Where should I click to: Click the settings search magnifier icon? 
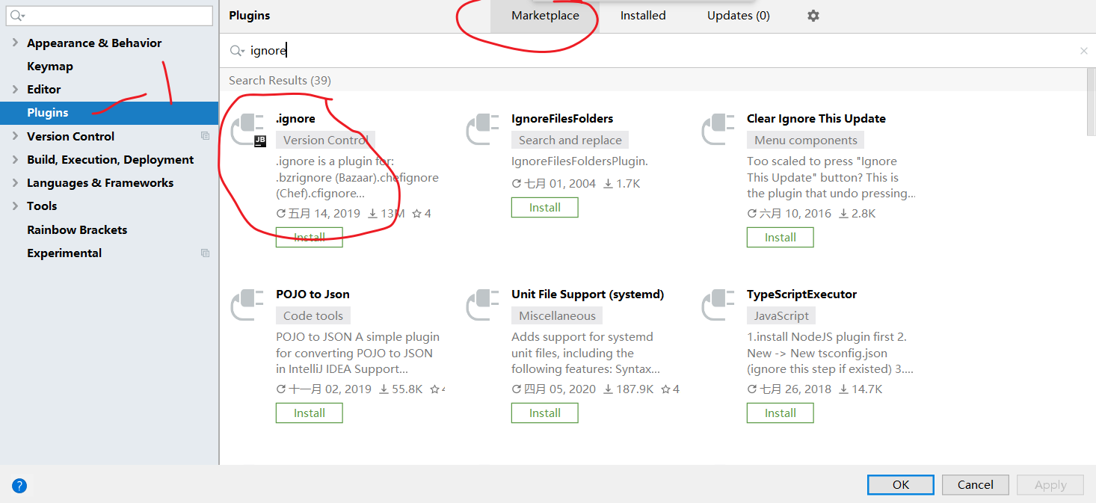18,16
